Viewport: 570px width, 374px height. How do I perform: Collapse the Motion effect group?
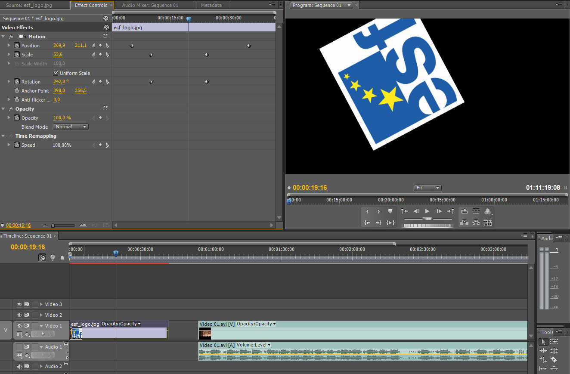(3, 37)
